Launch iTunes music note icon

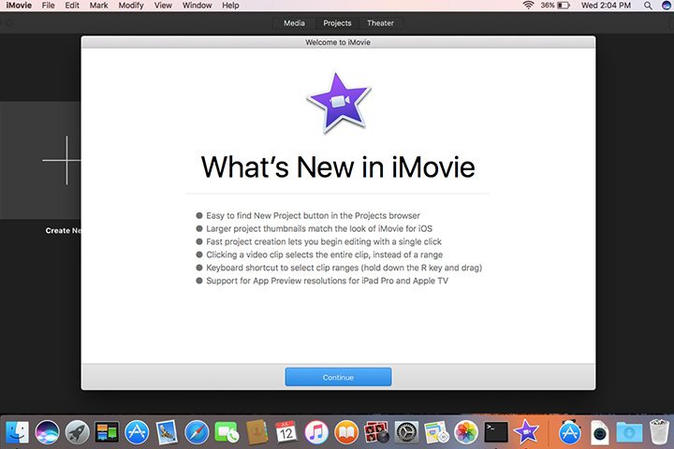tap(316, 432)
